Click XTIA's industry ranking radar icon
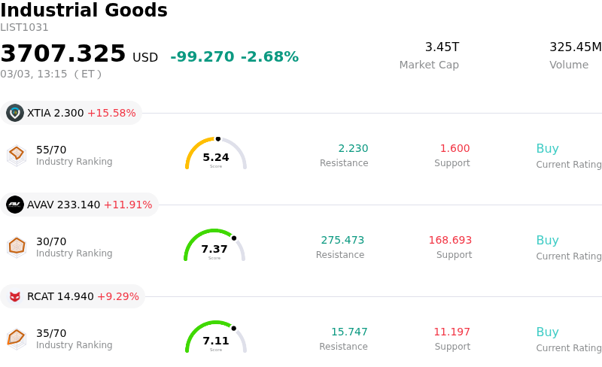This screenshot has width=602, height=367. (x=17, y=154)
